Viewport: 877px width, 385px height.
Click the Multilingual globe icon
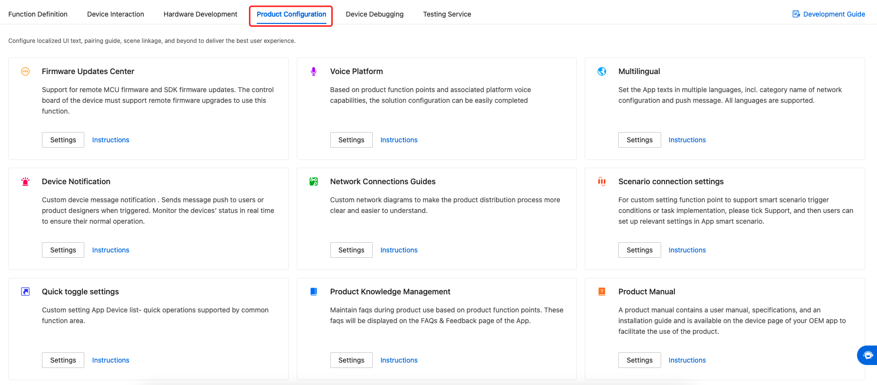coord(602,72)
